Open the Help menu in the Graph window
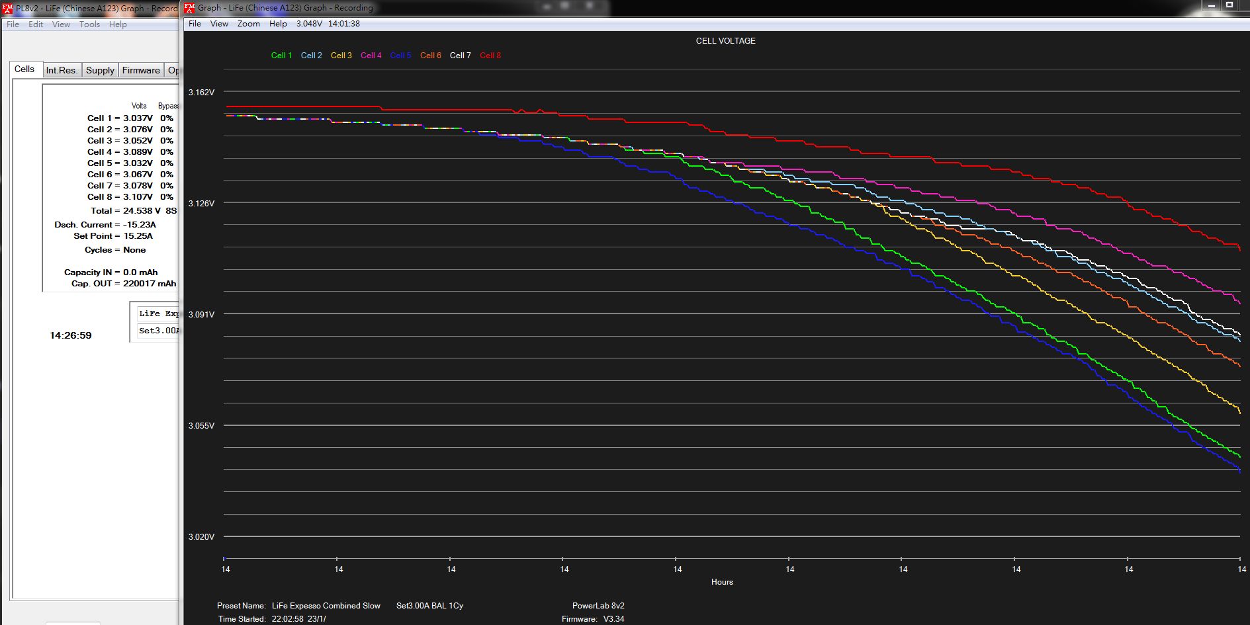Screen dimensions: 1250x625 pos(278,24)
